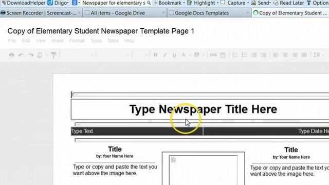Click the Diigo Highlight button
Screen dimensions: 329x185
tap(201, 3)
